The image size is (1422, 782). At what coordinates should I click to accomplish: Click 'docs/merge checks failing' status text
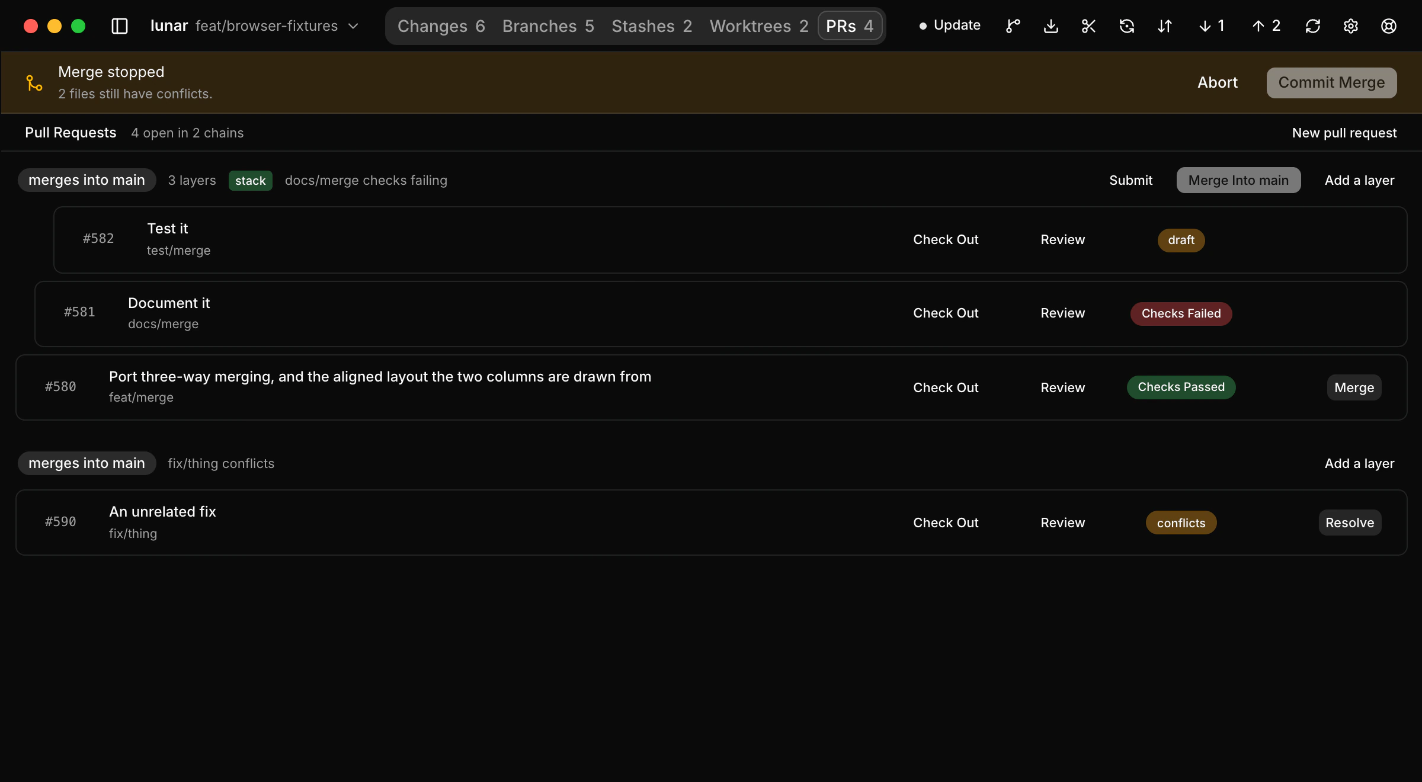point(366,180)
